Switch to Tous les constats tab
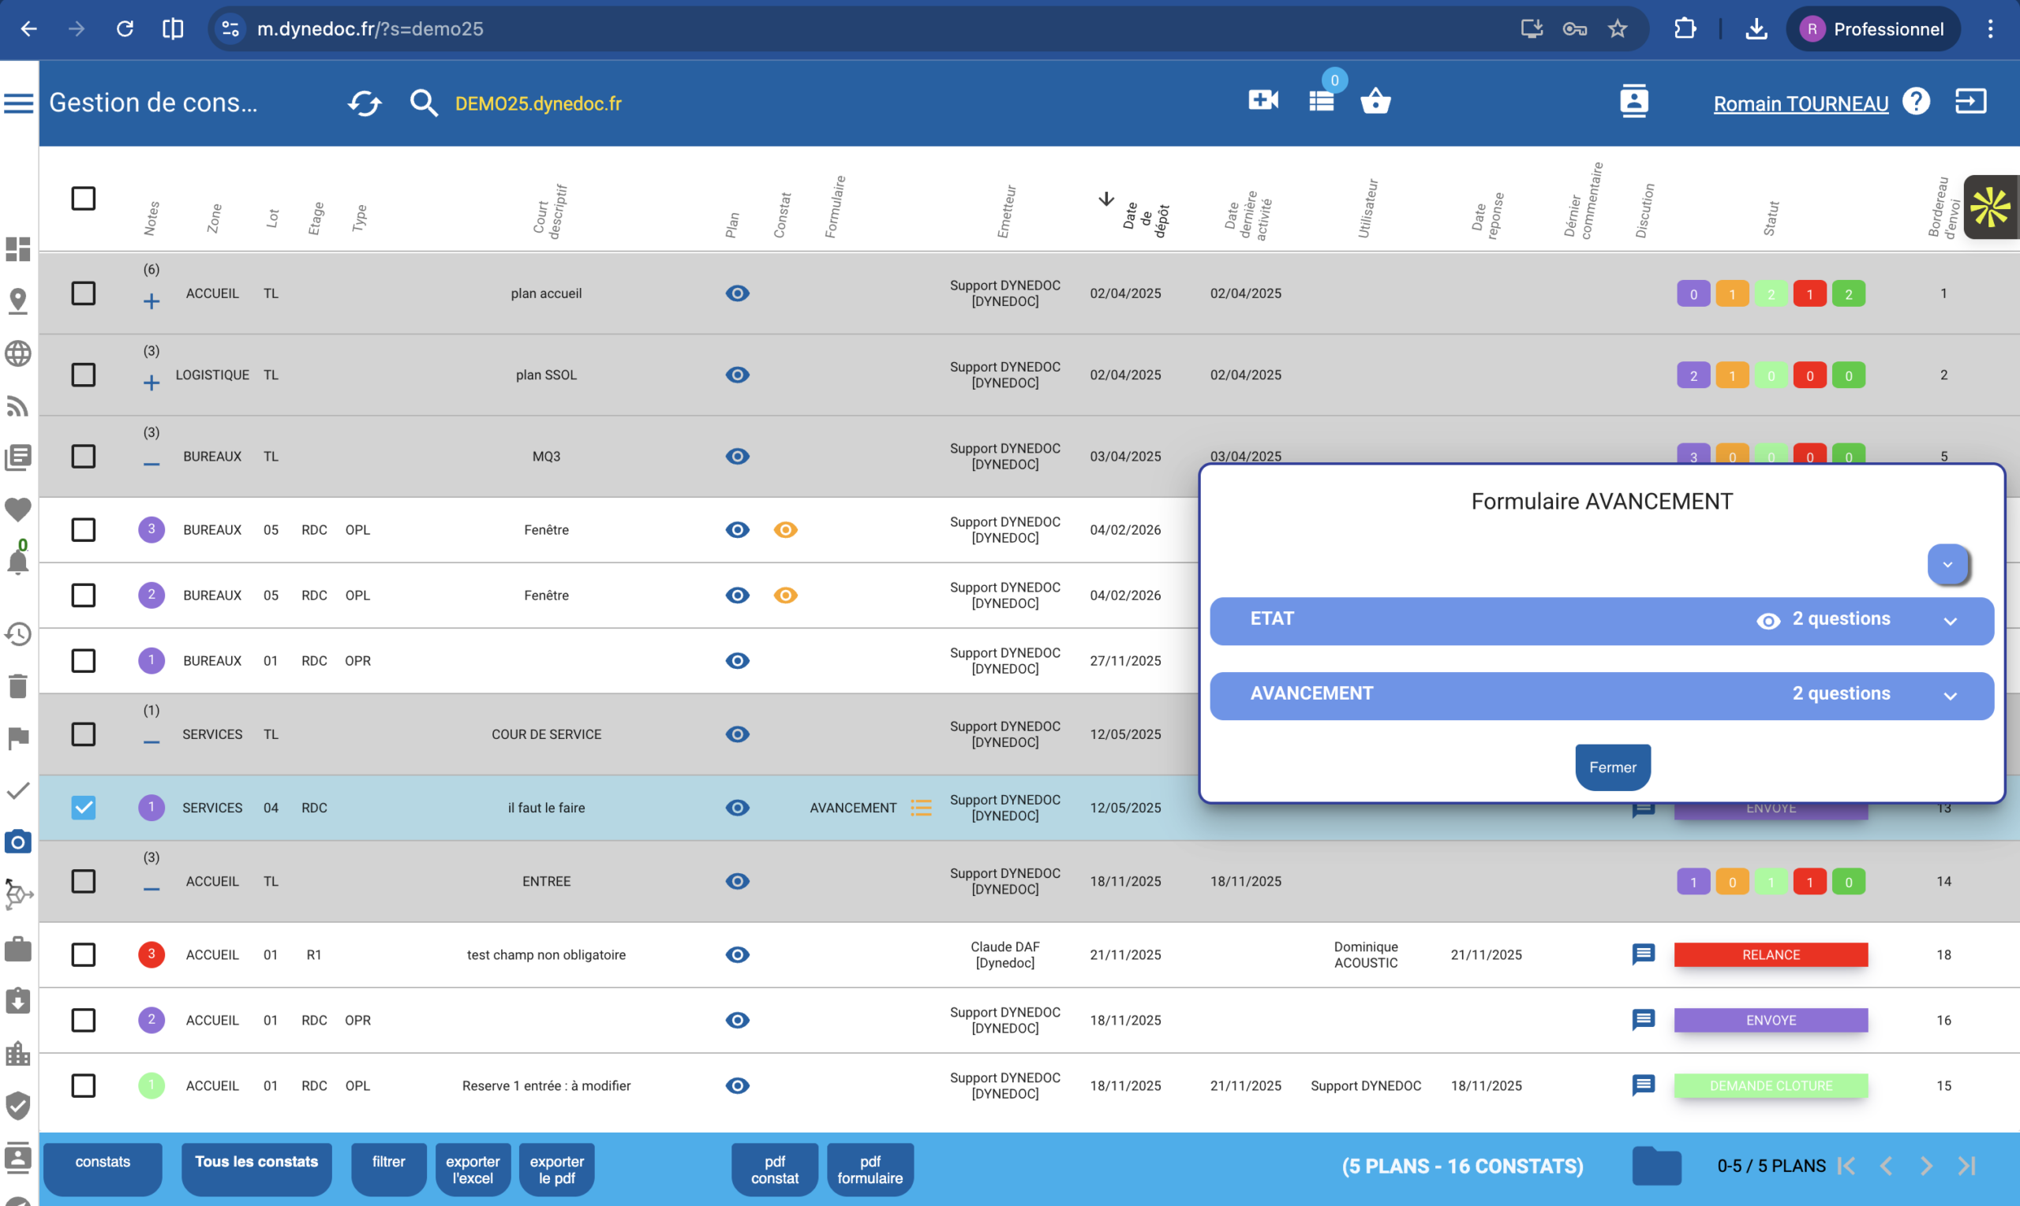Image resolution: width=2020 pixels, height=1206 pixels. [256, 1162]
